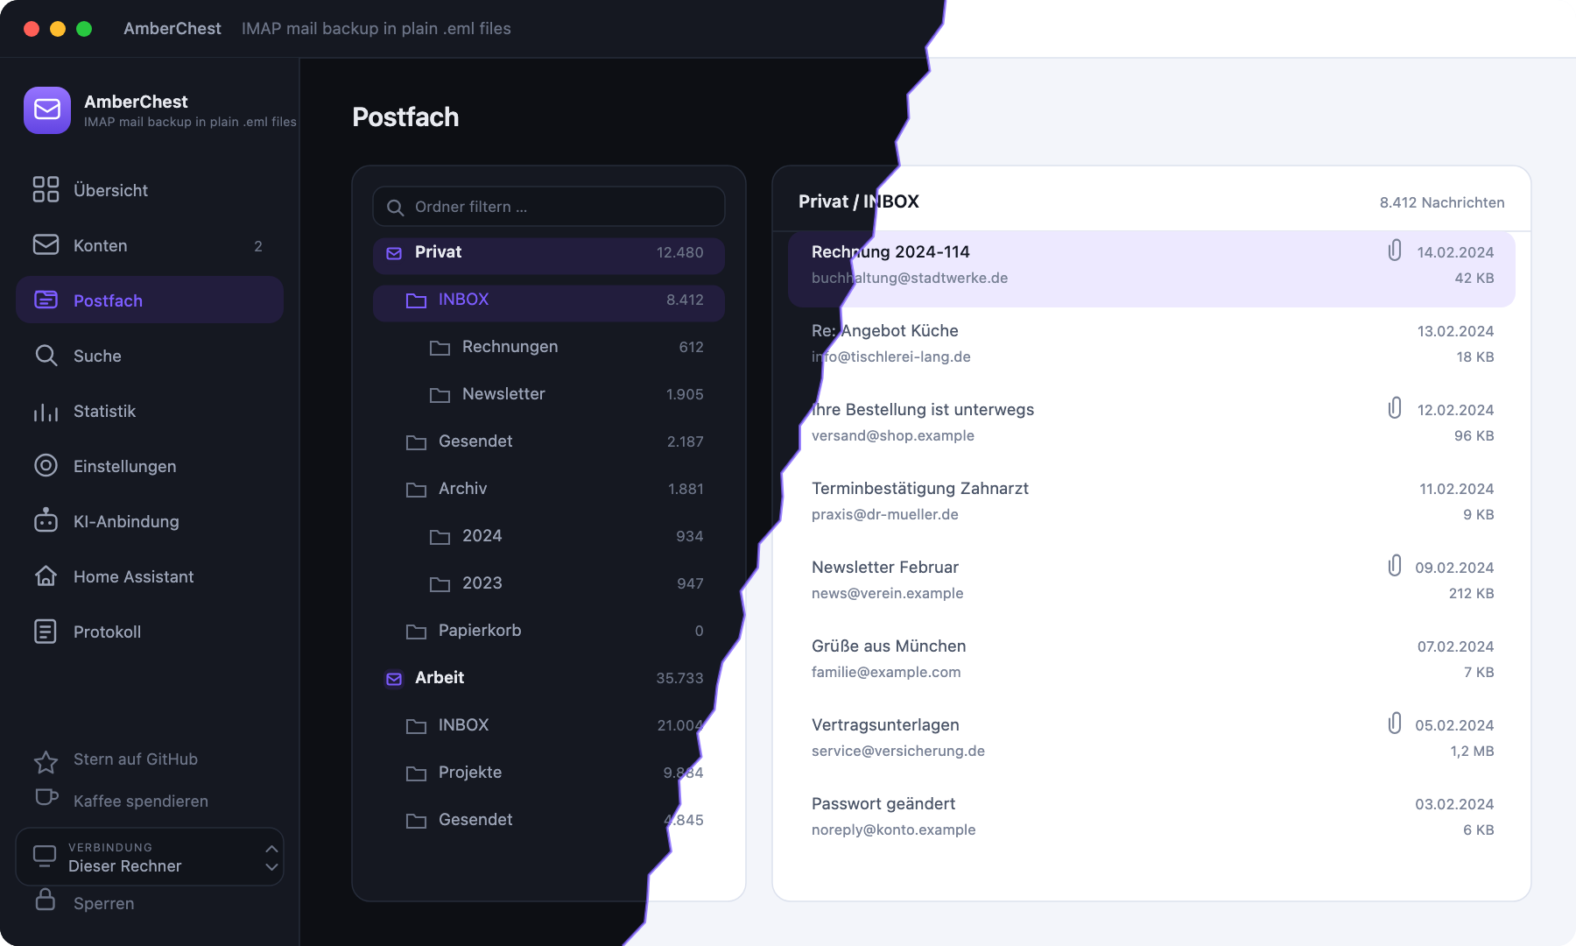Click the Statistik bar-chart icon

coord(46,412)
